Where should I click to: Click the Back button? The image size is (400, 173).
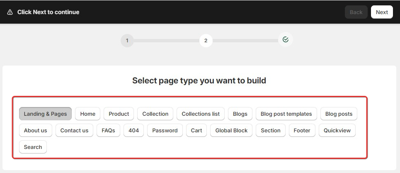(x=356, y=12)
